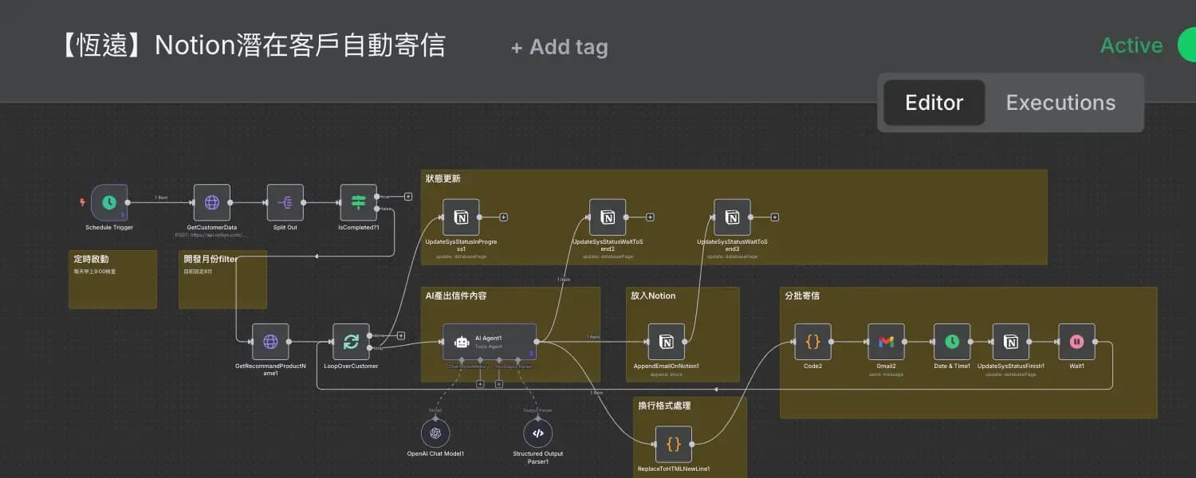Open the AI Agent1 node
1196x478 pixels.
tap(490, 341)
